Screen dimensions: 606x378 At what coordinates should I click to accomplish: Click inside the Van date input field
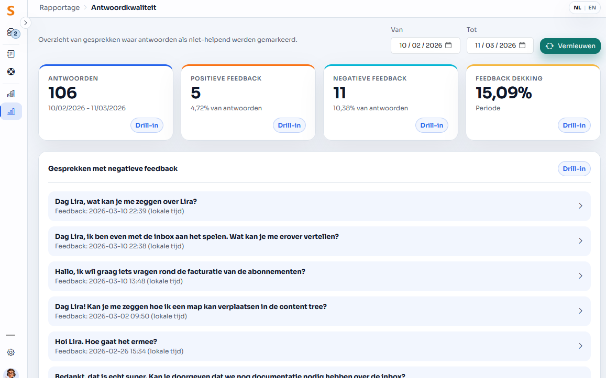419,45
